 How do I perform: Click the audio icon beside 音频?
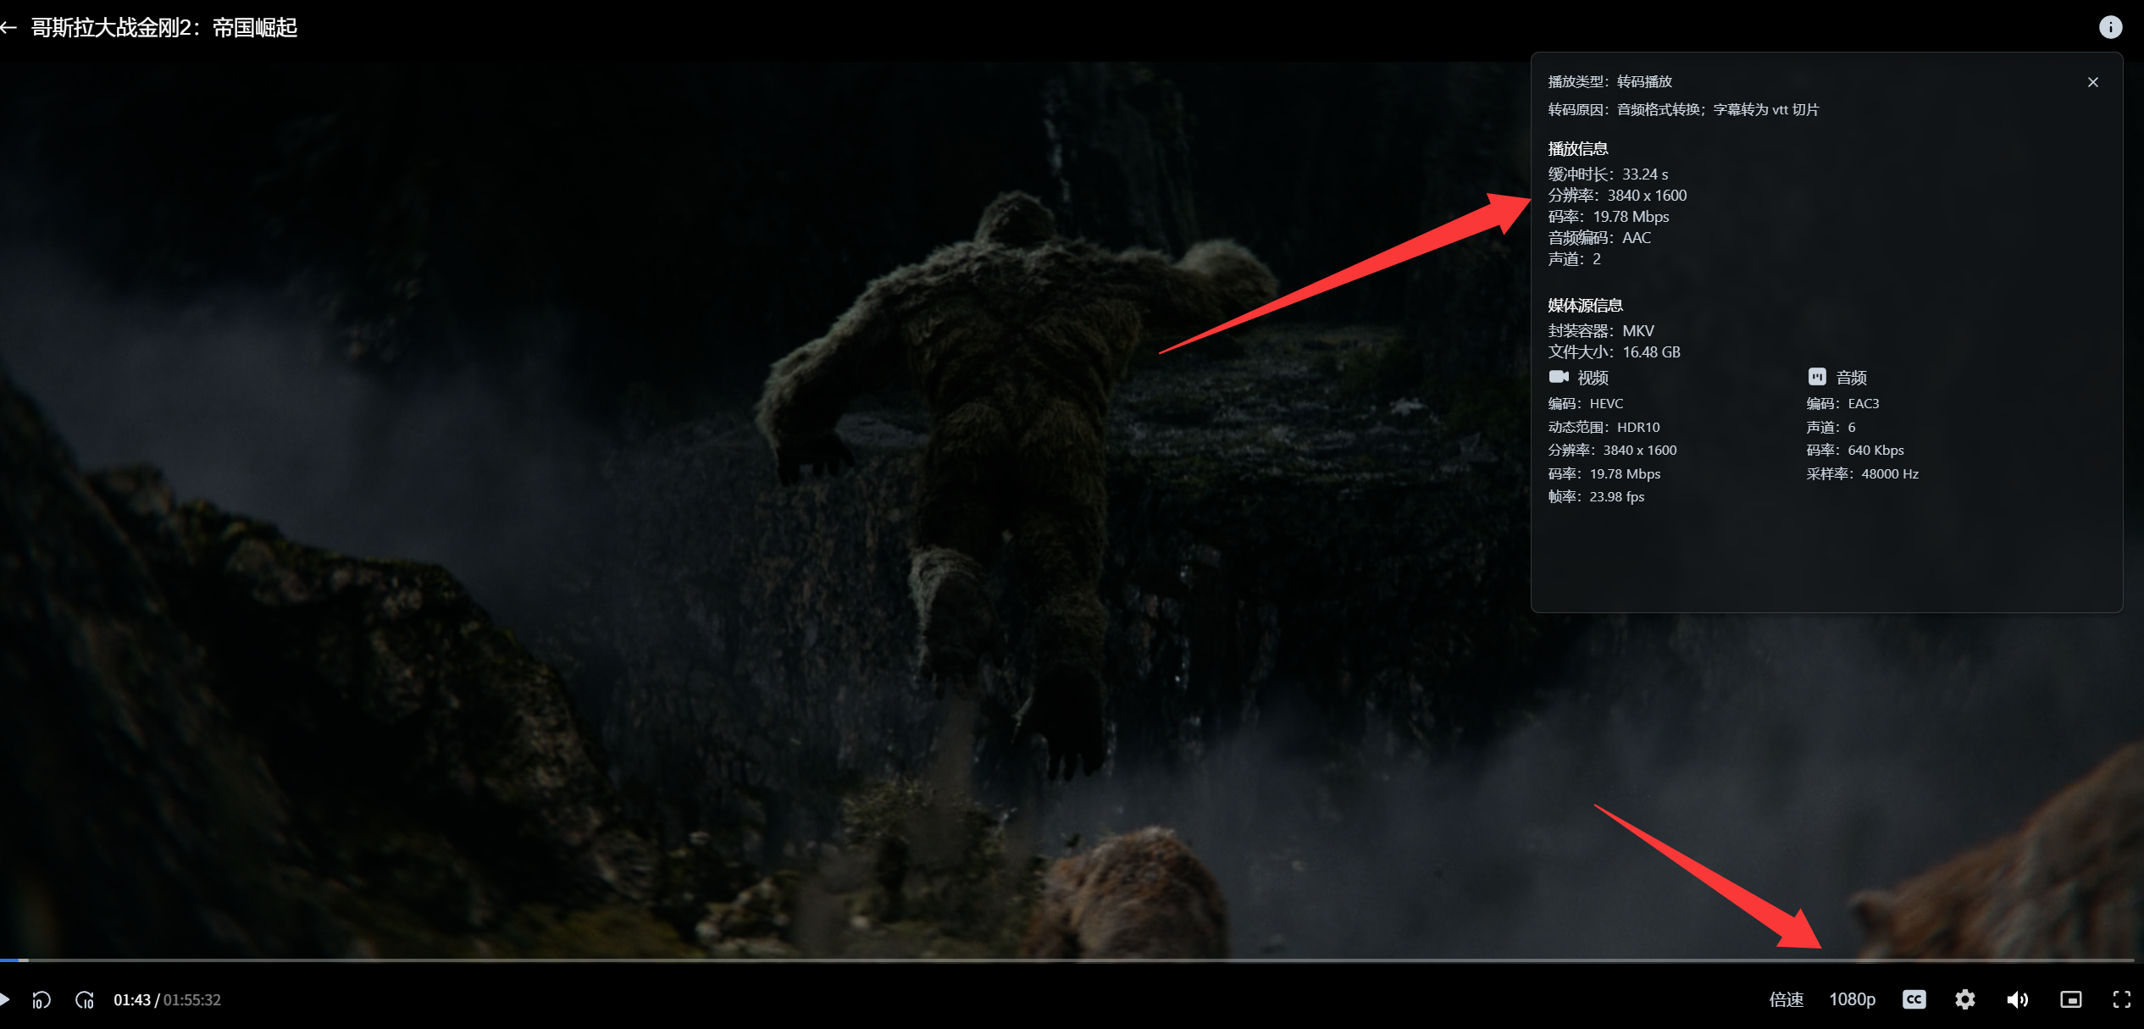click(x=1816, y=376)
